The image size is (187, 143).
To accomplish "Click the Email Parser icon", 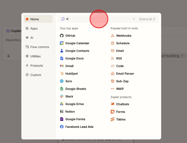I will tap(112, 74).
